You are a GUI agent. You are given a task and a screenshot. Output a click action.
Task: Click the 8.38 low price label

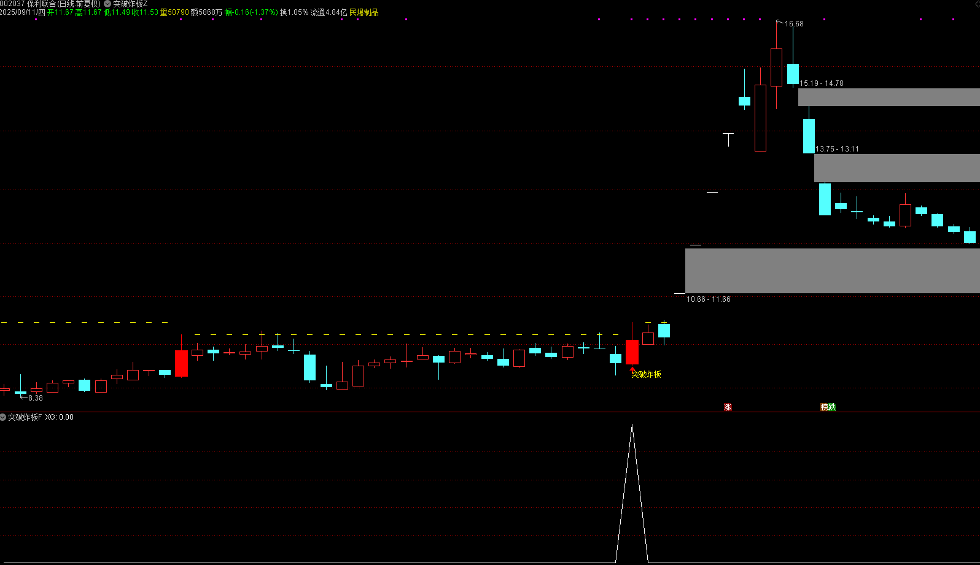click(36, 398)
